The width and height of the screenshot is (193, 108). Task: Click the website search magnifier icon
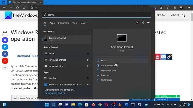[x=184, y=16]
